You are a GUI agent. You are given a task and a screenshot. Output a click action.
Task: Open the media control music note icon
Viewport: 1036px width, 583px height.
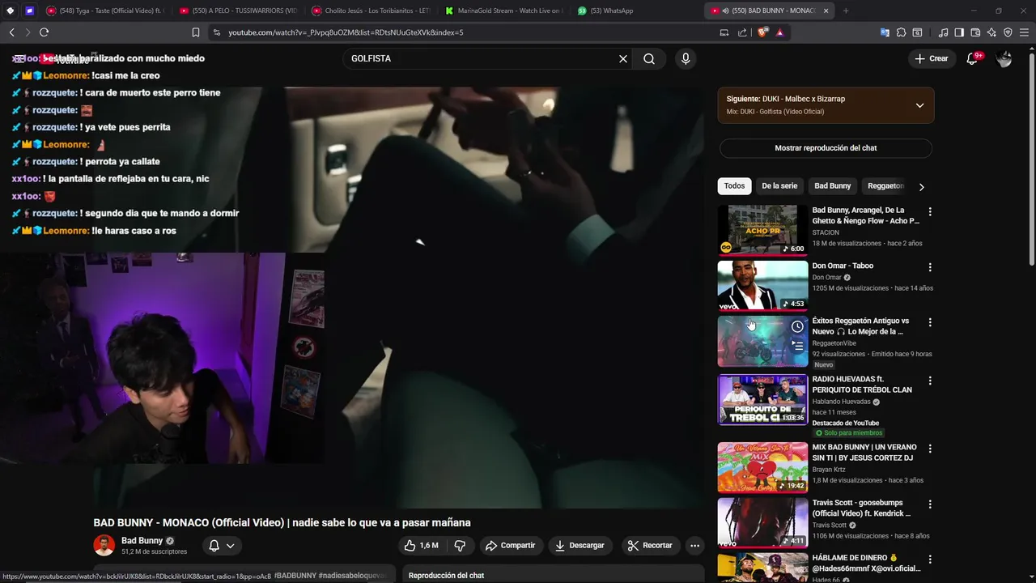pyautogui.click(x=943, y=32)
